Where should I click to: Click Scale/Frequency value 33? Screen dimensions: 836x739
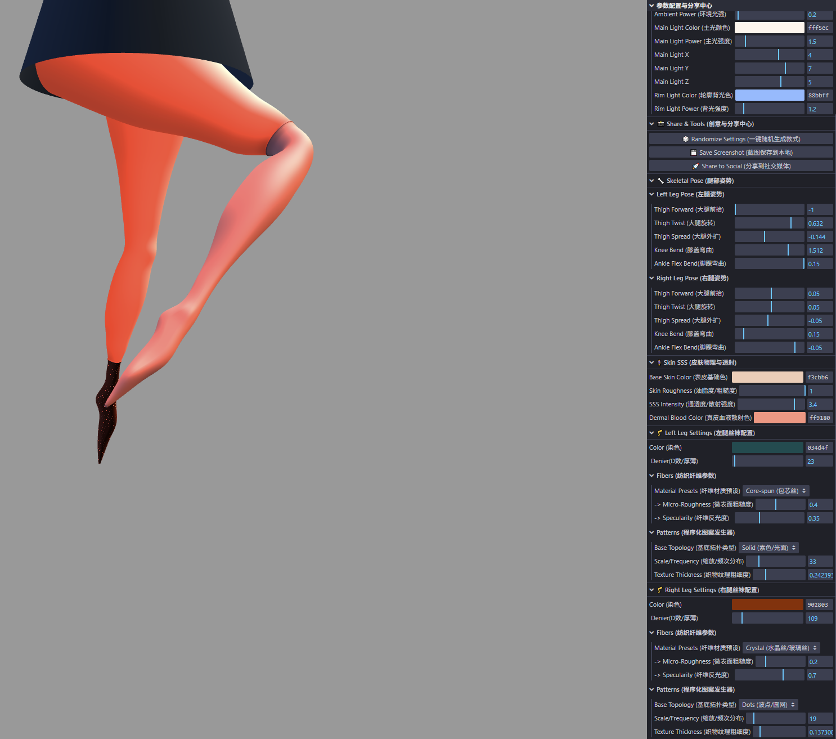[x=820, y=561]
